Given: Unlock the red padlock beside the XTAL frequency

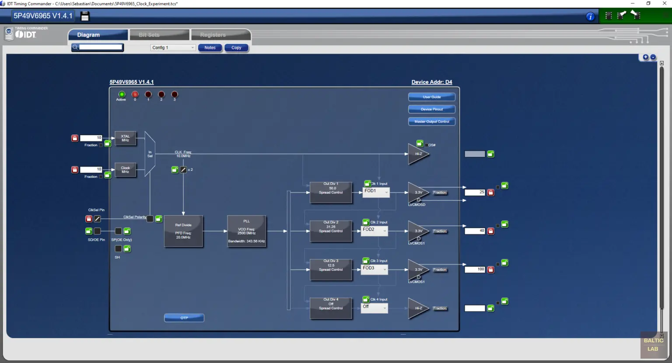Looking at the screenshot, I should (74, 138).
